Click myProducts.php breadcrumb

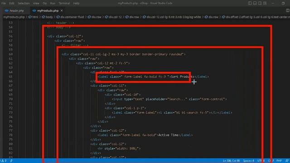point(14,17)
